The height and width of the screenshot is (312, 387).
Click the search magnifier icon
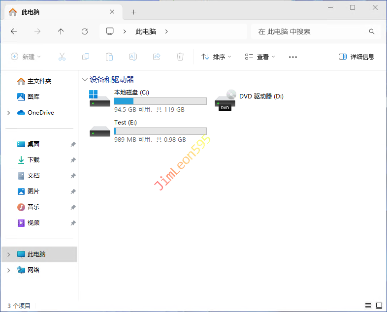pyautogui.click(x=372, y=31)
